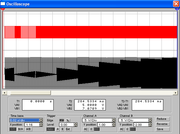Increase Channel A Y position

click(x=114, y=124)
